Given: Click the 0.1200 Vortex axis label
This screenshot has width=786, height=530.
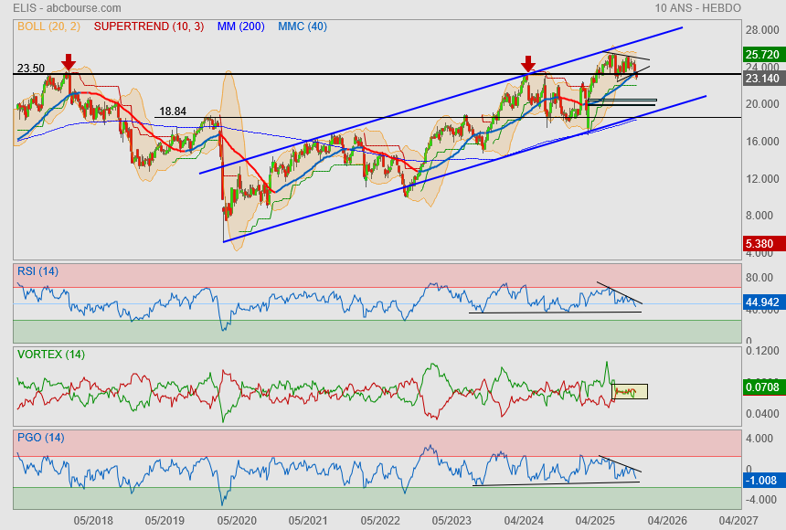Looking at the screenshot, I should tap(762, 351).
